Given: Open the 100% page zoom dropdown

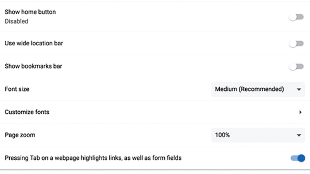Looking at the screenshot, I should pos(258,135).
